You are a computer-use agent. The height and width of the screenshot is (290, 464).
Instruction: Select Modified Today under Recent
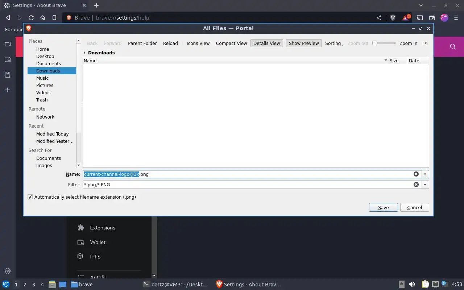52,134
